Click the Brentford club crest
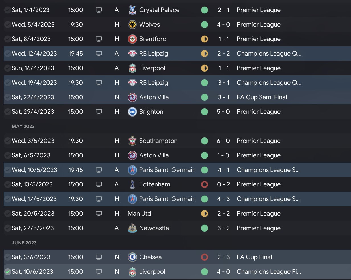Screen dimensions: 351x280 point(132,39)
